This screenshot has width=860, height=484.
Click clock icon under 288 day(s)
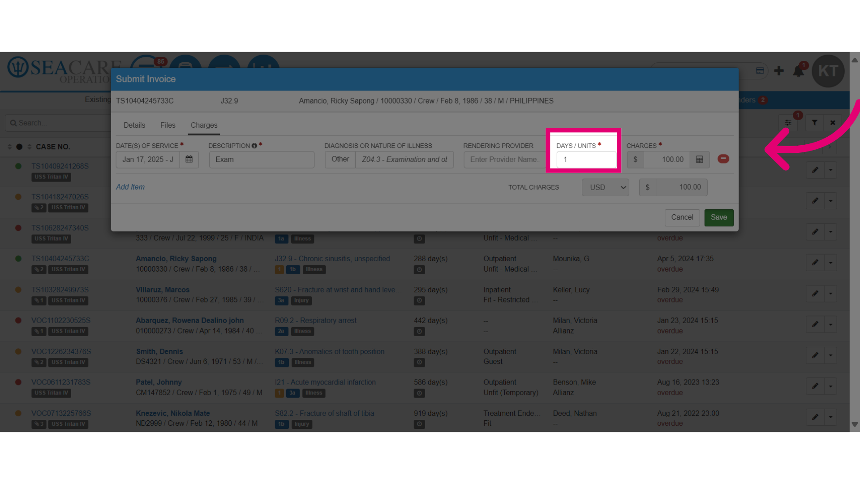(419, 270)
